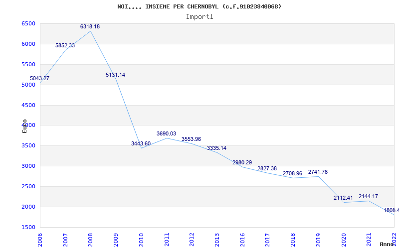Select the 2112.41 data label
Screen dimensions: 399x249
pos(343,198)
